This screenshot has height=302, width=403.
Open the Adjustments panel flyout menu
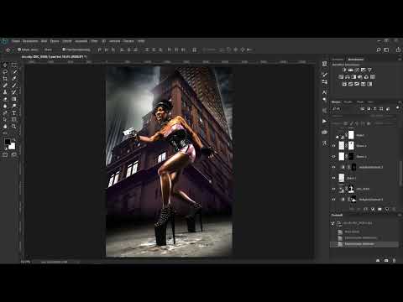coord(400,60)
